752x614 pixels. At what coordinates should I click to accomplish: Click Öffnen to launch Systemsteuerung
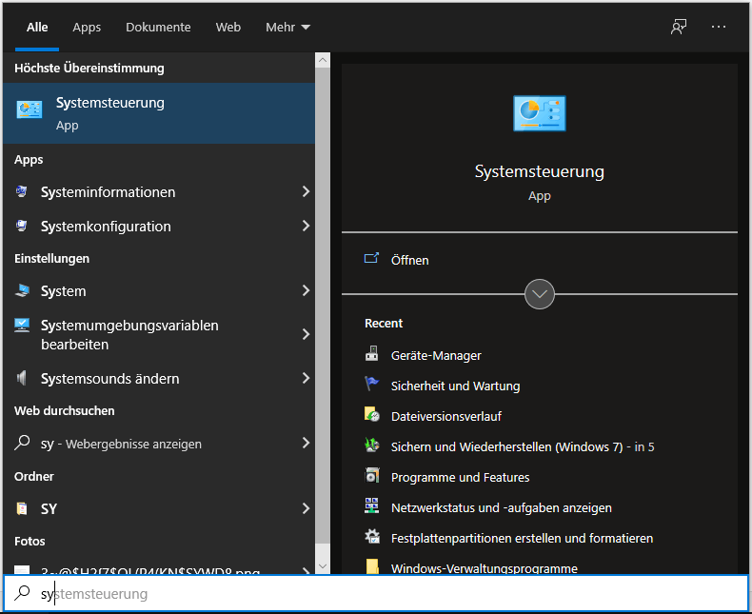click(x=409, y=260)
